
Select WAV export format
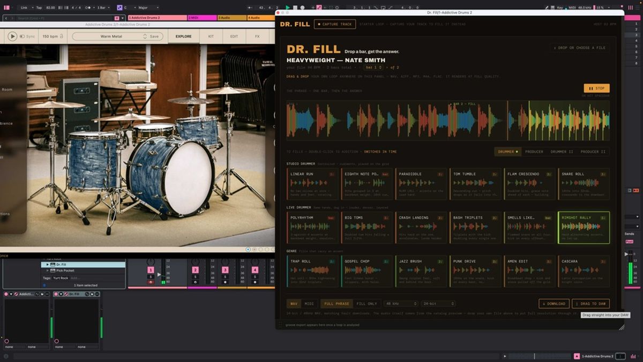pyautogui.click(x=294, y=304)
